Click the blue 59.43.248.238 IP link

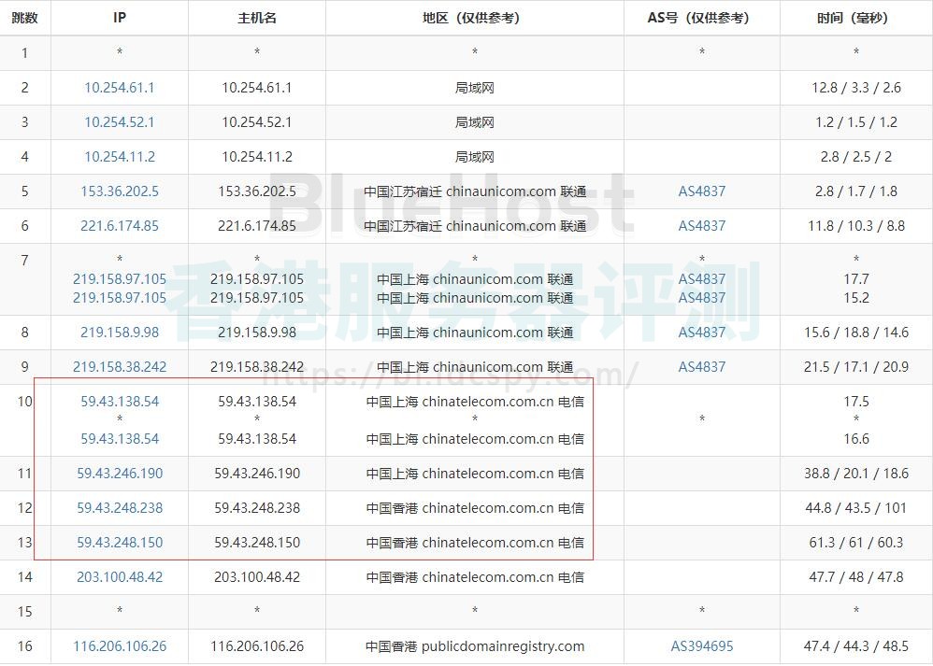click(x=120, y=508)
